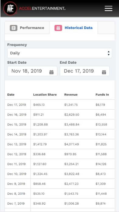Image resolution: width=119 pixels, height=212 pixels.
Task: Switch to the Performance tab
Action: click(x=27, y=28)
